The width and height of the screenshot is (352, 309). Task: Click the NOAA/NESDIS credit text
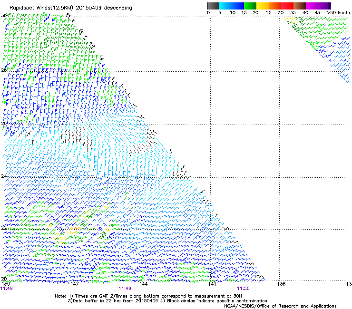coord(280,306)
